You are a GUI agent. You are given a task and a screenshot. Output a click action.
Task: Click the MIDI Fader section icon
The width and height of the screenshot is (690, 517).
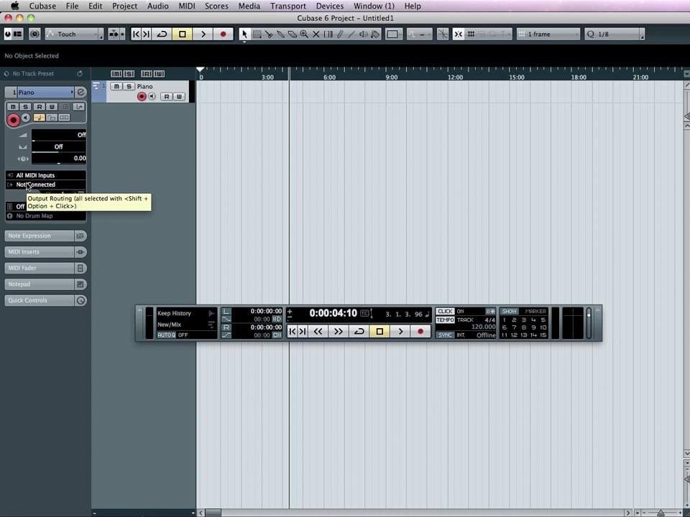(80, 268)
